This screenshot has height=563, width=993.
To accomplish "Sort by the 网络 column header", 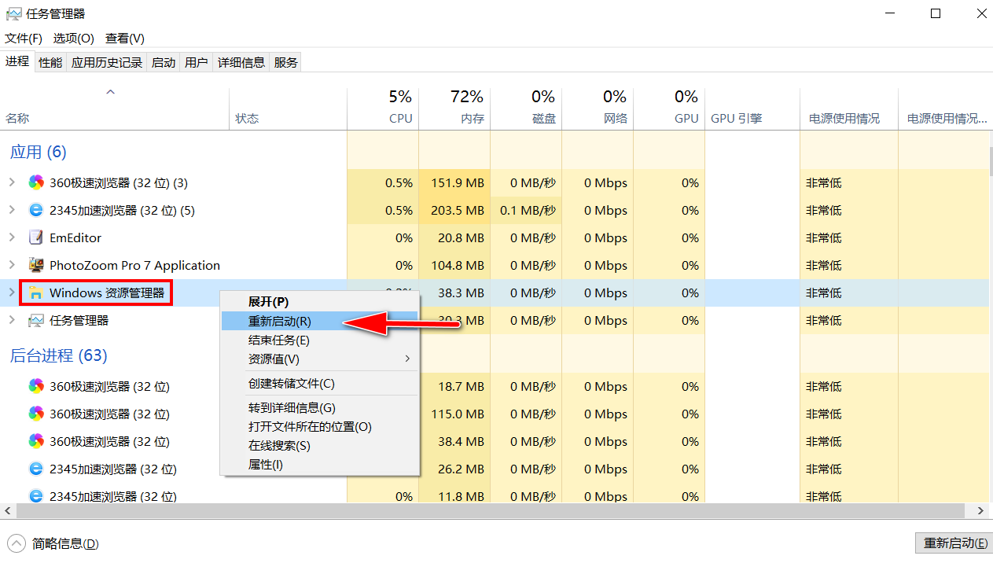I will coord(598,109).
